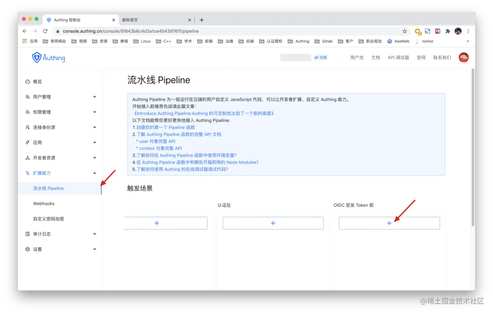Add a function under OIDC 签发 Token 前
The width and height of the screenshot is (493, 314).
[389, 223]
